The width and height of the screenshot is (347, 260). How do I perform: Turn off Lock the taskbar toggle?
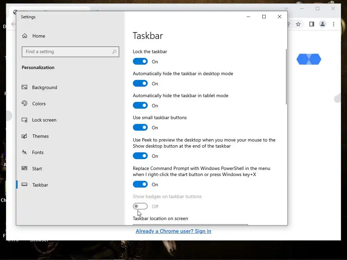click(x=140, y=62)
